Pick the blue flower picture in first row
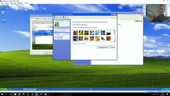The width and height of the screenshot is (170, 96). pos(92,33)
